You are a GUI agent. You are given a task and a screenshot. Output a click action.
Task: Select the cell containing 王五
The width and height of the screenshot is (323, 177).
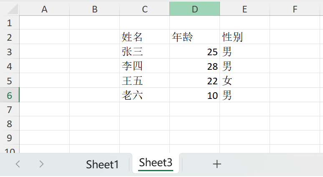tap(144, 81)
